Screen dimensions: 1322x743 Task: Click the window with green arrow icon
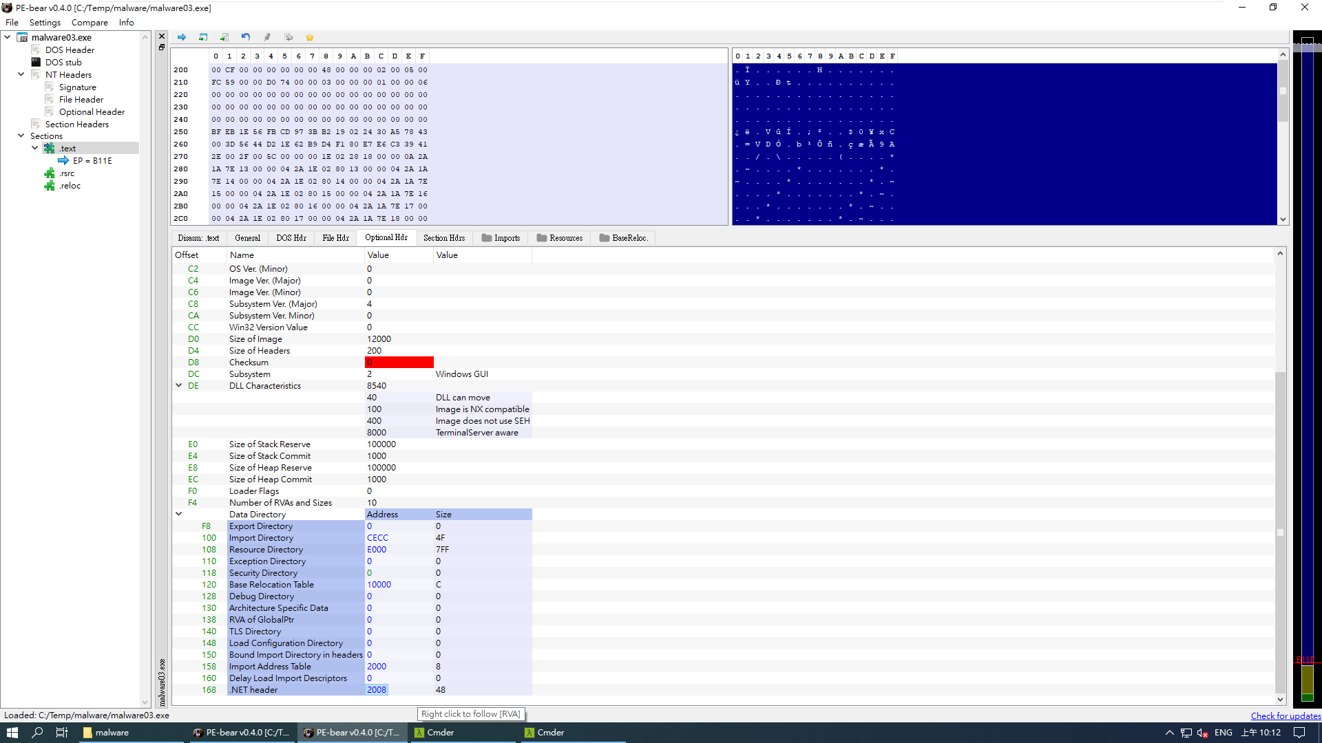[x=203, y=37]
